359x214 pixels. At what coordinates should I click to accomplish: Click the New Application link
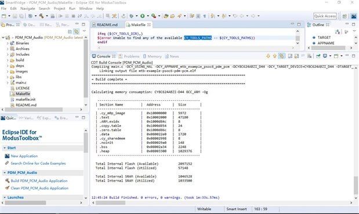pyautogui.click(x=24, y=156)
